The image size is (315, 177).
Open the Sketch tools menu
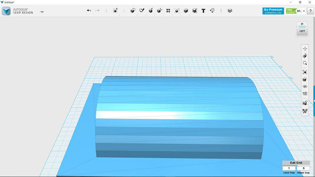coord(142,10)
